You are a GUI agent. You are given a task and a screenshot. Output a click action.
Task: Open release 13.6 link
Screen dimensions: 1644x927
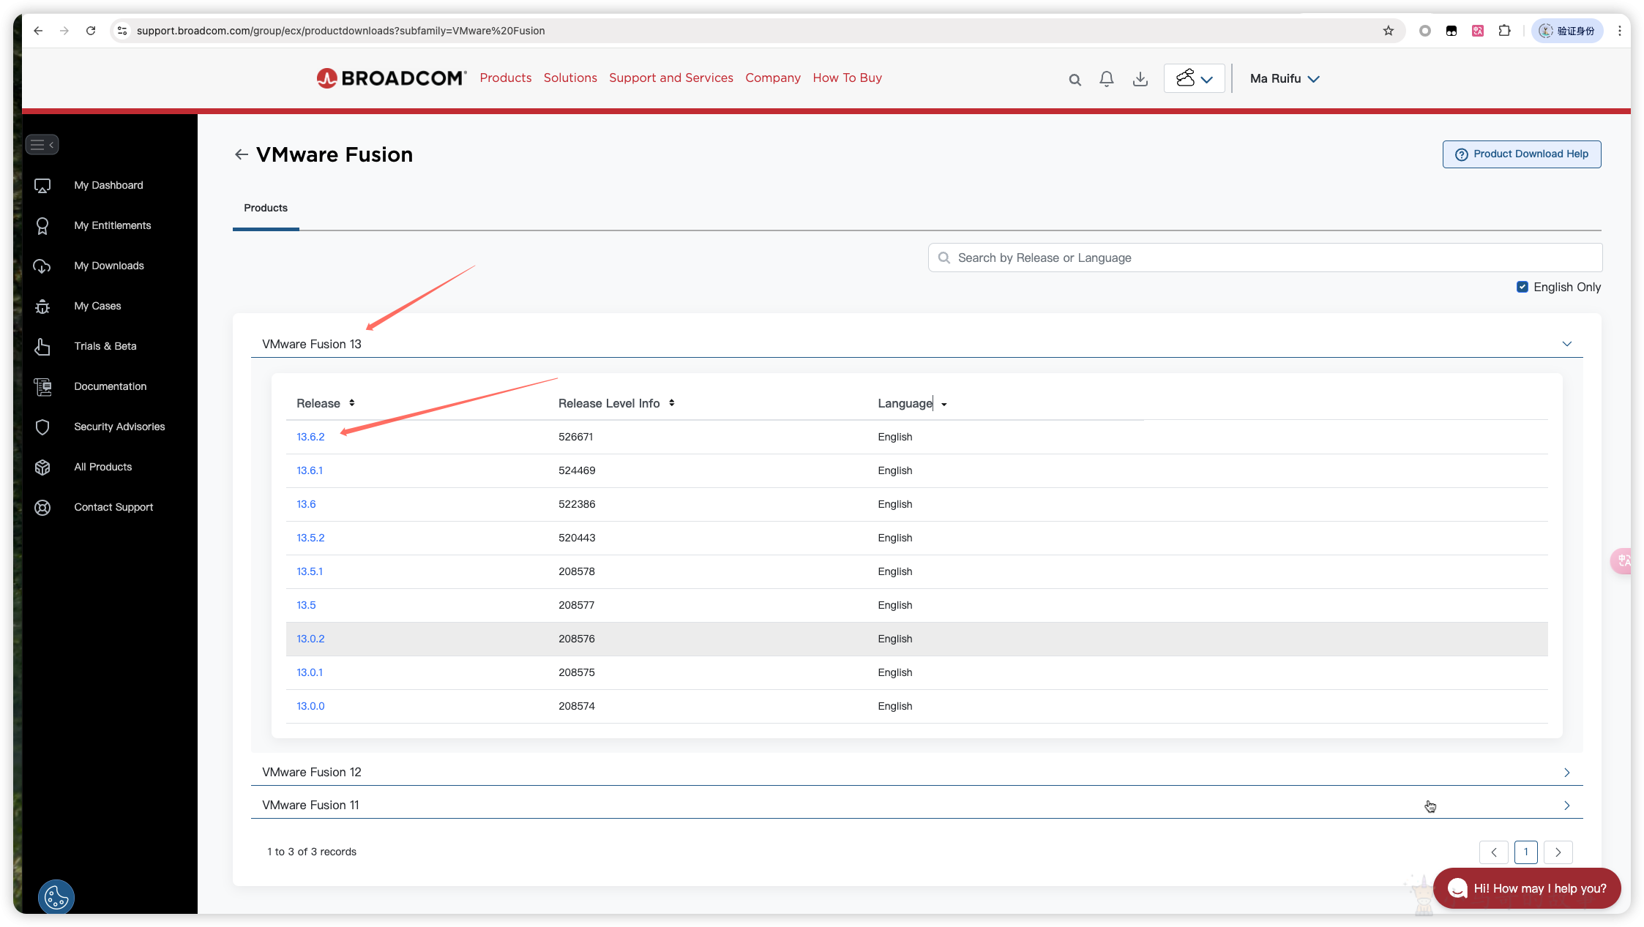tap(306, 504)
